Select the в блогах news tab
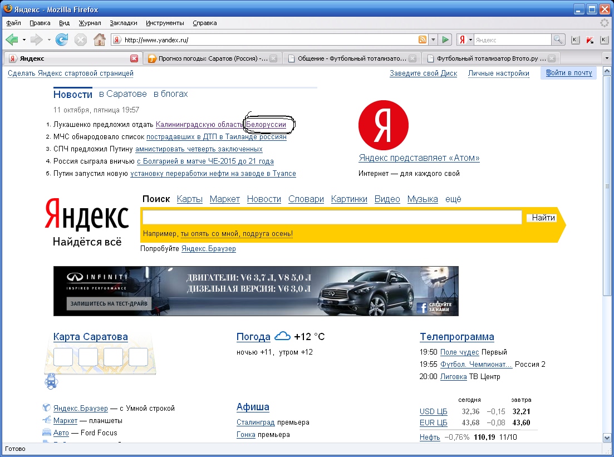 tap(170, 94)
